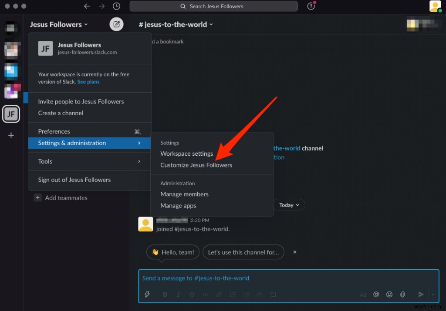The height and width of the screenshot is (311, 446).
Task: Click the See plans link
Action: click(x=88, y=82)
